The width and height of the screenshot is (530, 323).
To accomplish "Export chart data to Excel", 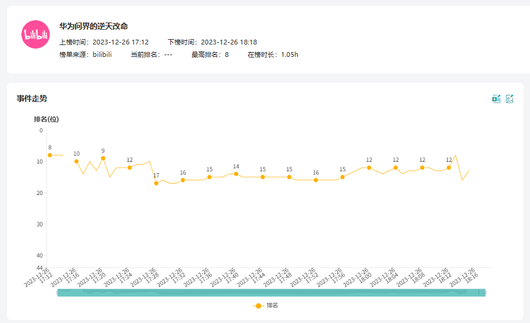I will point(496,98).
